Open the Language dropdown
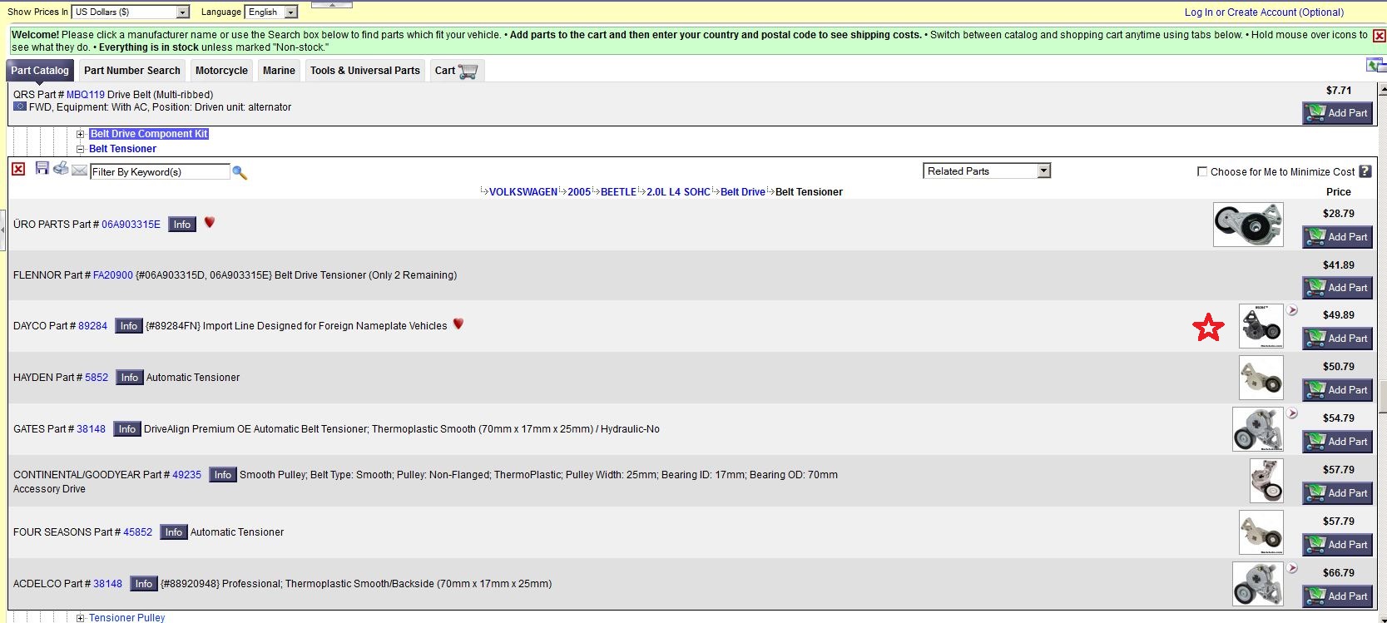Screen dimensions: 1387x623 (x=271, y=12)
